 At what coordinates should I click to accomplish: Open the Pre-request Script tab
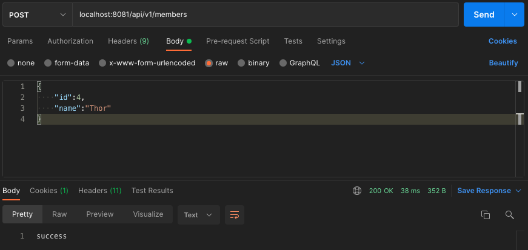pyautogui.click(x=238, y=41)
